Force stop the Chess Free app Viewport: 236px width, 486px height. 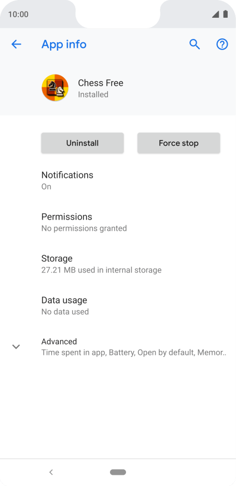pos(179,143)
